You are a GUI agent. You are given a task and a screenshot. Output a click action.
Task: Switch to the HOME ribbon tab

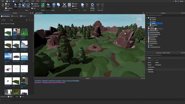tap(21, 1)
